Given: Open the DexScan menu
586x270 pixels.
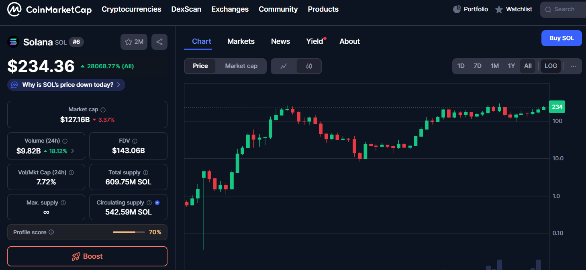Looking at the screenshot, I should pyautogui.click(x=186, y=9).
